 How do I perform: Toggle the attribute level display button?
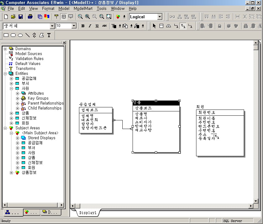pos(64,17)
